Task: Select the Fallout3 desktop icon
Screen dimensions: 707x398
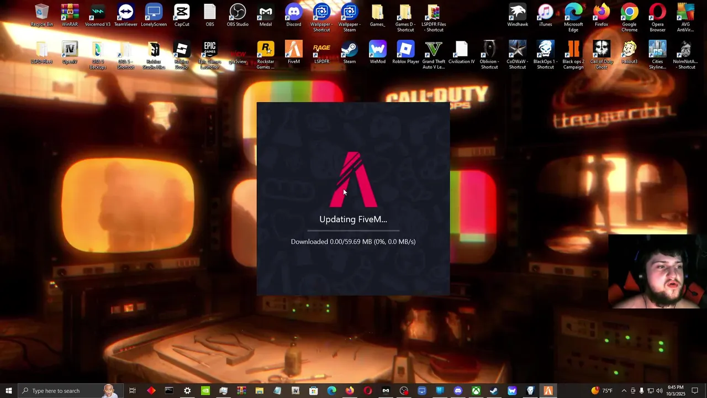Action: 629,53
